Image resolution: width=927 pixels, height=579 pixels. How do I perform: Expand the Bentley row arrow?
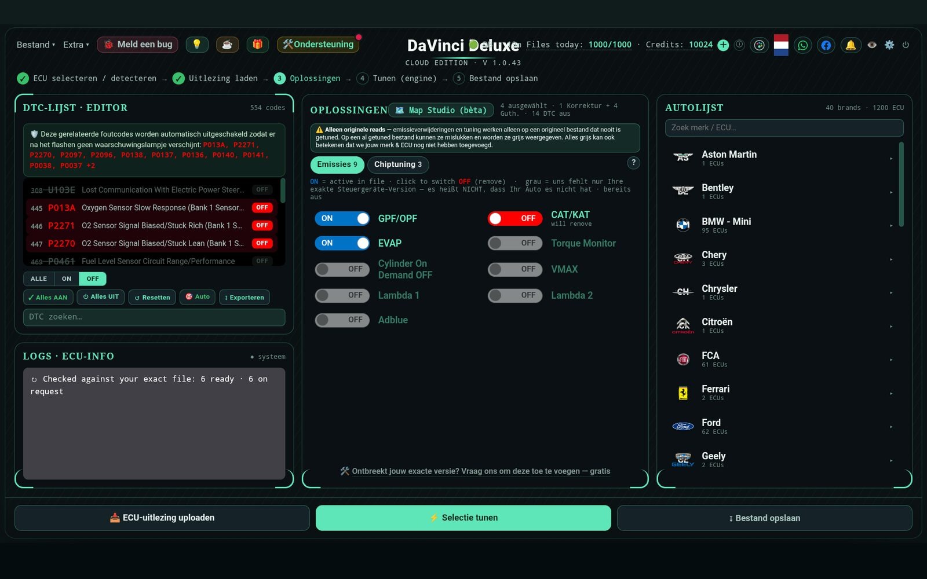pos(891,192)
